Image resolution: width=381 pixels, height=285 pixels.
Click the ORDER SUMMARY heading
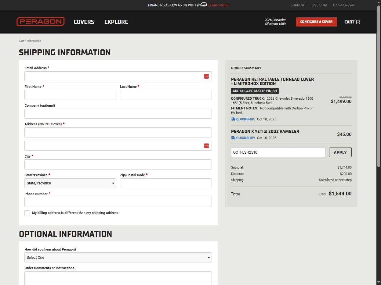coord(246,68)
